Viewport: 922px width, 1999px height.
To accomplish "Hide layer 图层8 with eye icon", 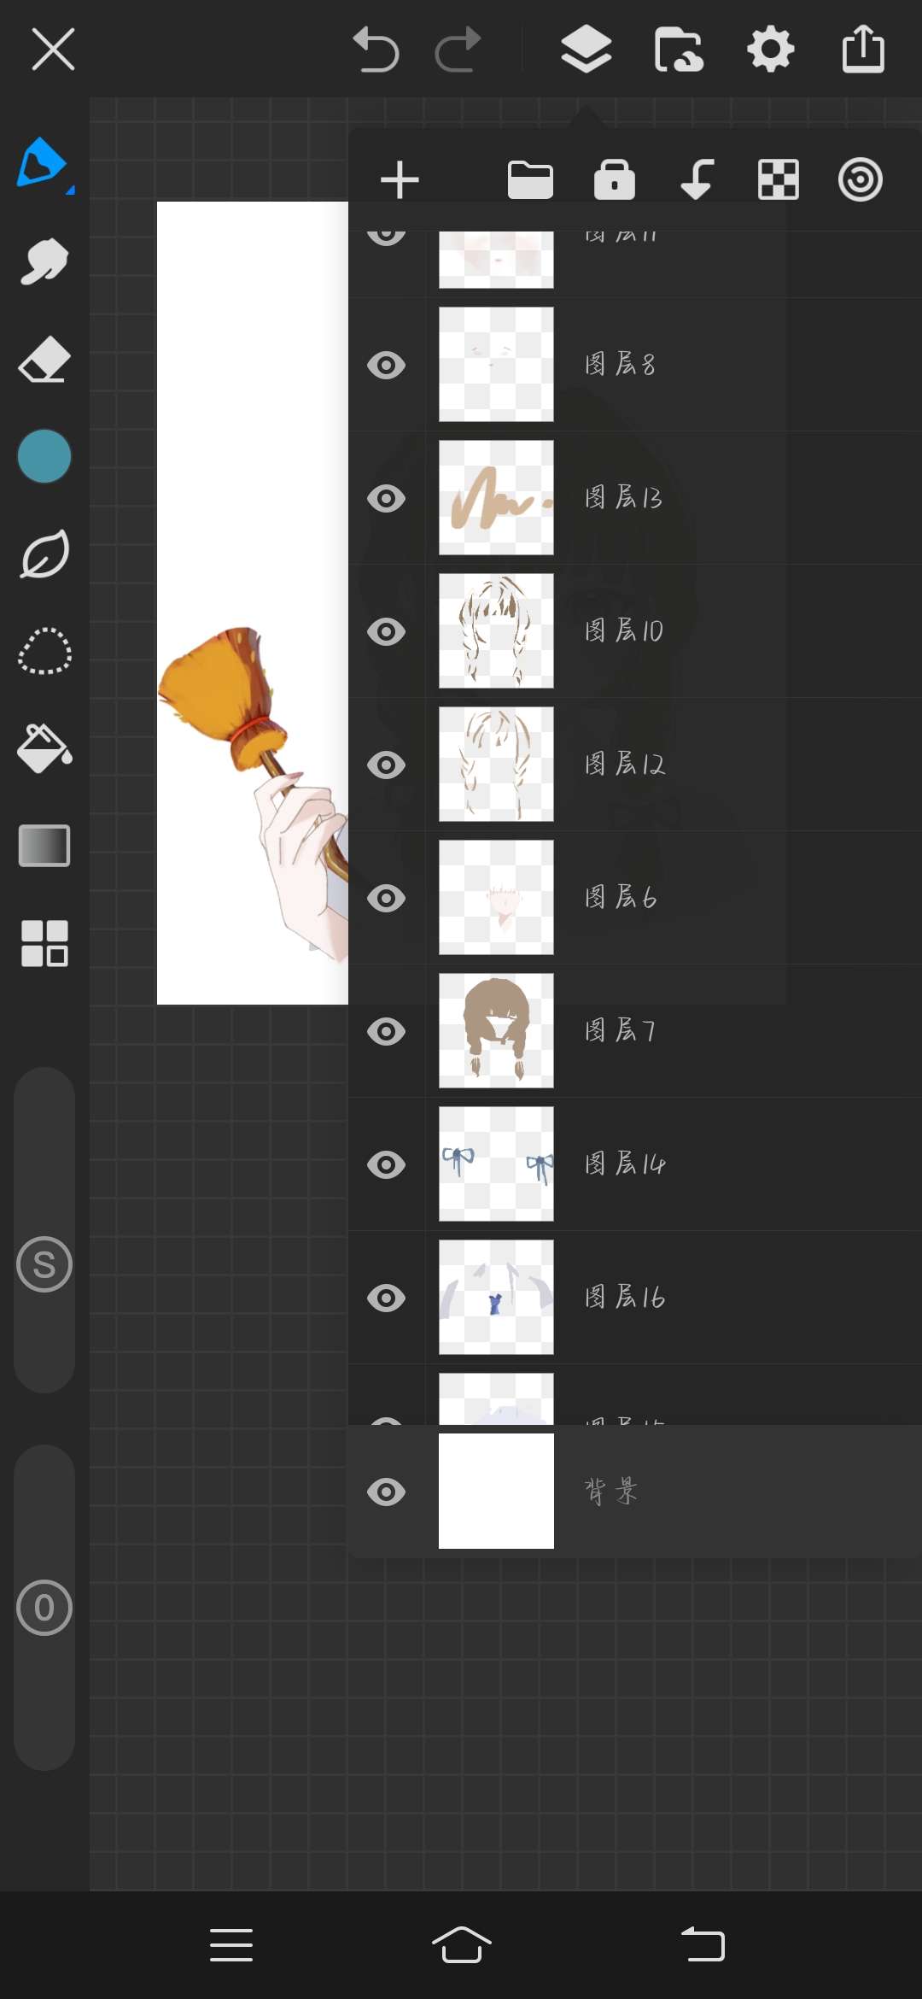I will point(386,366).
